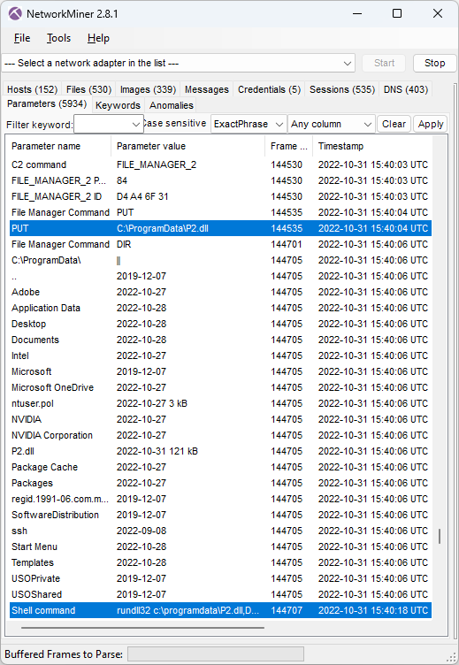Click the NetworkMiner app icon in title bar
The height and width of the screenshot is (665, 459).
click(15, 13)
